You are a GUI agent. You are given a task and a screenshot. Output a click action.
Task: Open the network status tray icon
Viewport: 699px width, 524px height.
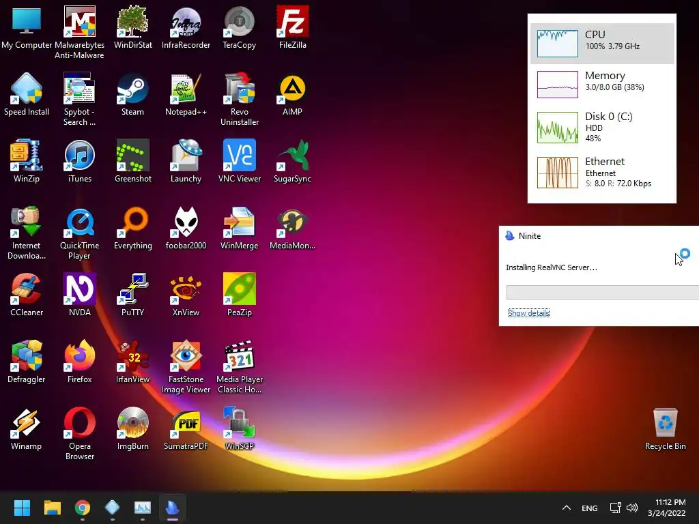[616, 508]
